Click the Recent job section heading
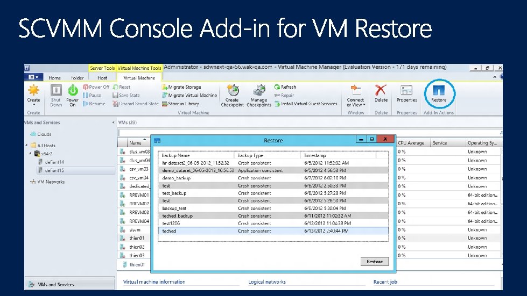527x296 pixels. tap(385, 282)
